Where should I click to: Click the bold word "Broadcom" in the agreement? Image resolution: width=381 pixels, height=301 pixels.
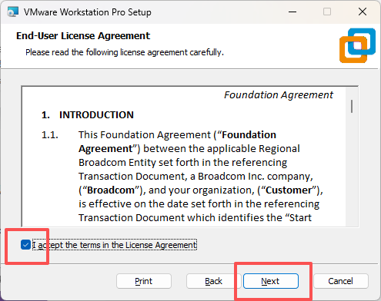[111, 190]
